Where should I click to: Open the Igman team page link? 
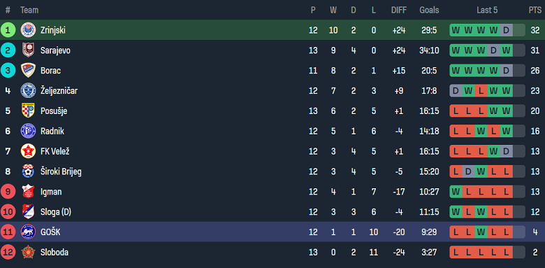[52, 192]
